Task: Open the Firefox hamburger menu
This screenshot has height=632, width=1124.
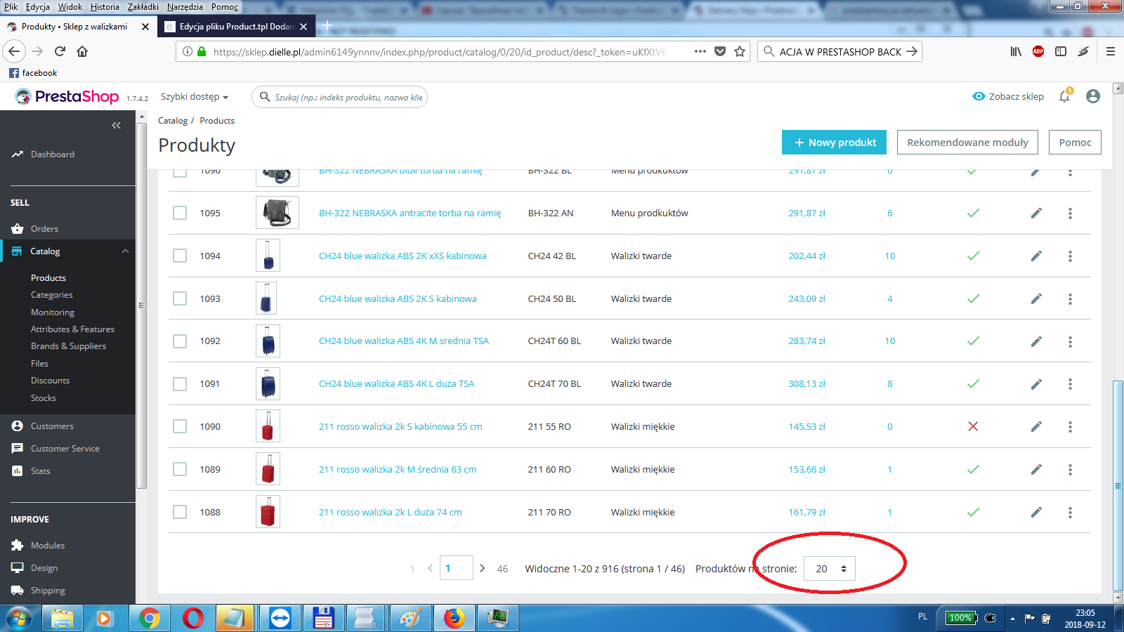Action: coord(1111,51)
